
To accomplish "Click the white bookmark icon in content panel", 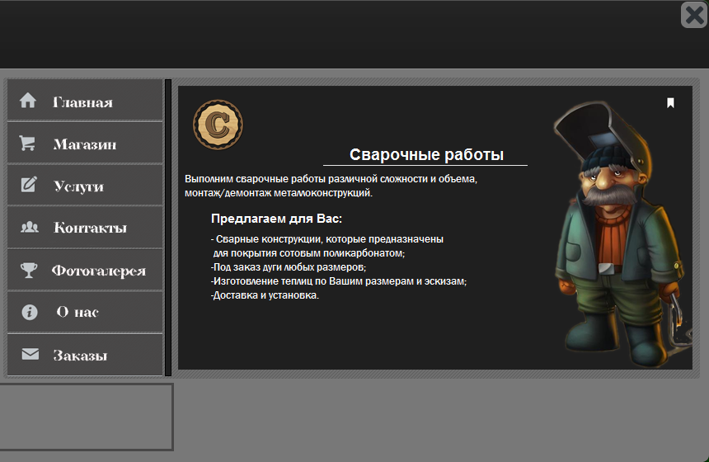I will click(x=670, y=103).
